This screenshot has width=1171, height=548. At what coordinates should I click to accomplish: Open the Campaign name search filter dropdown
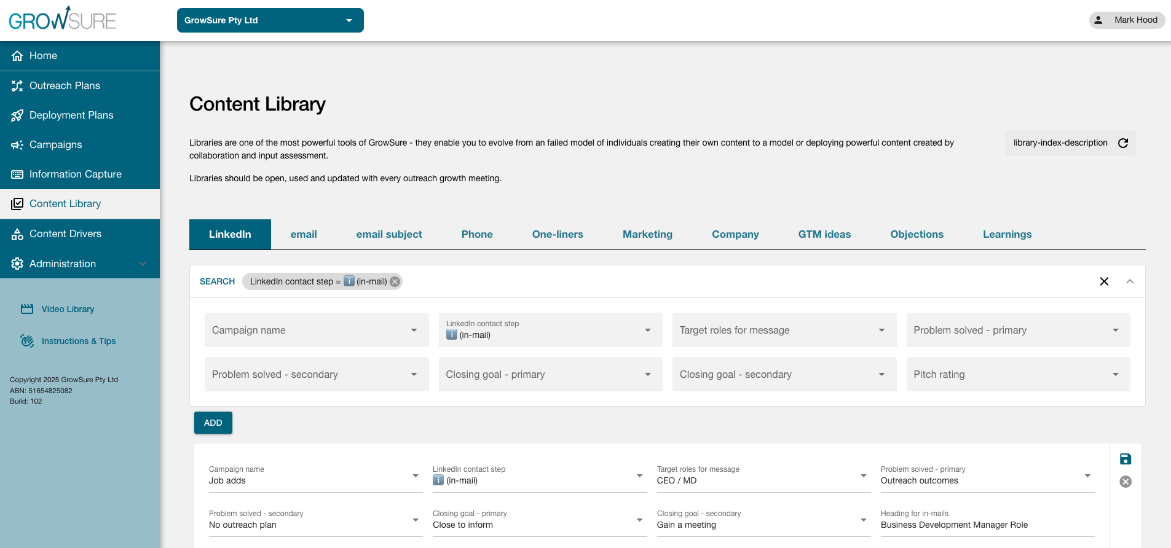coord(317,330)
